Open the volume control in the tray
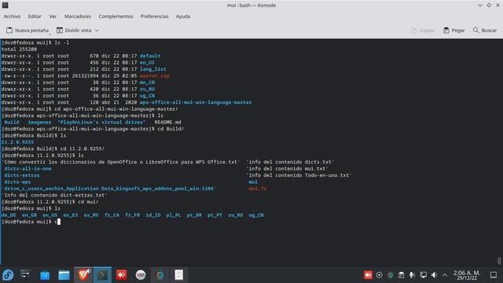 point(434,275)
